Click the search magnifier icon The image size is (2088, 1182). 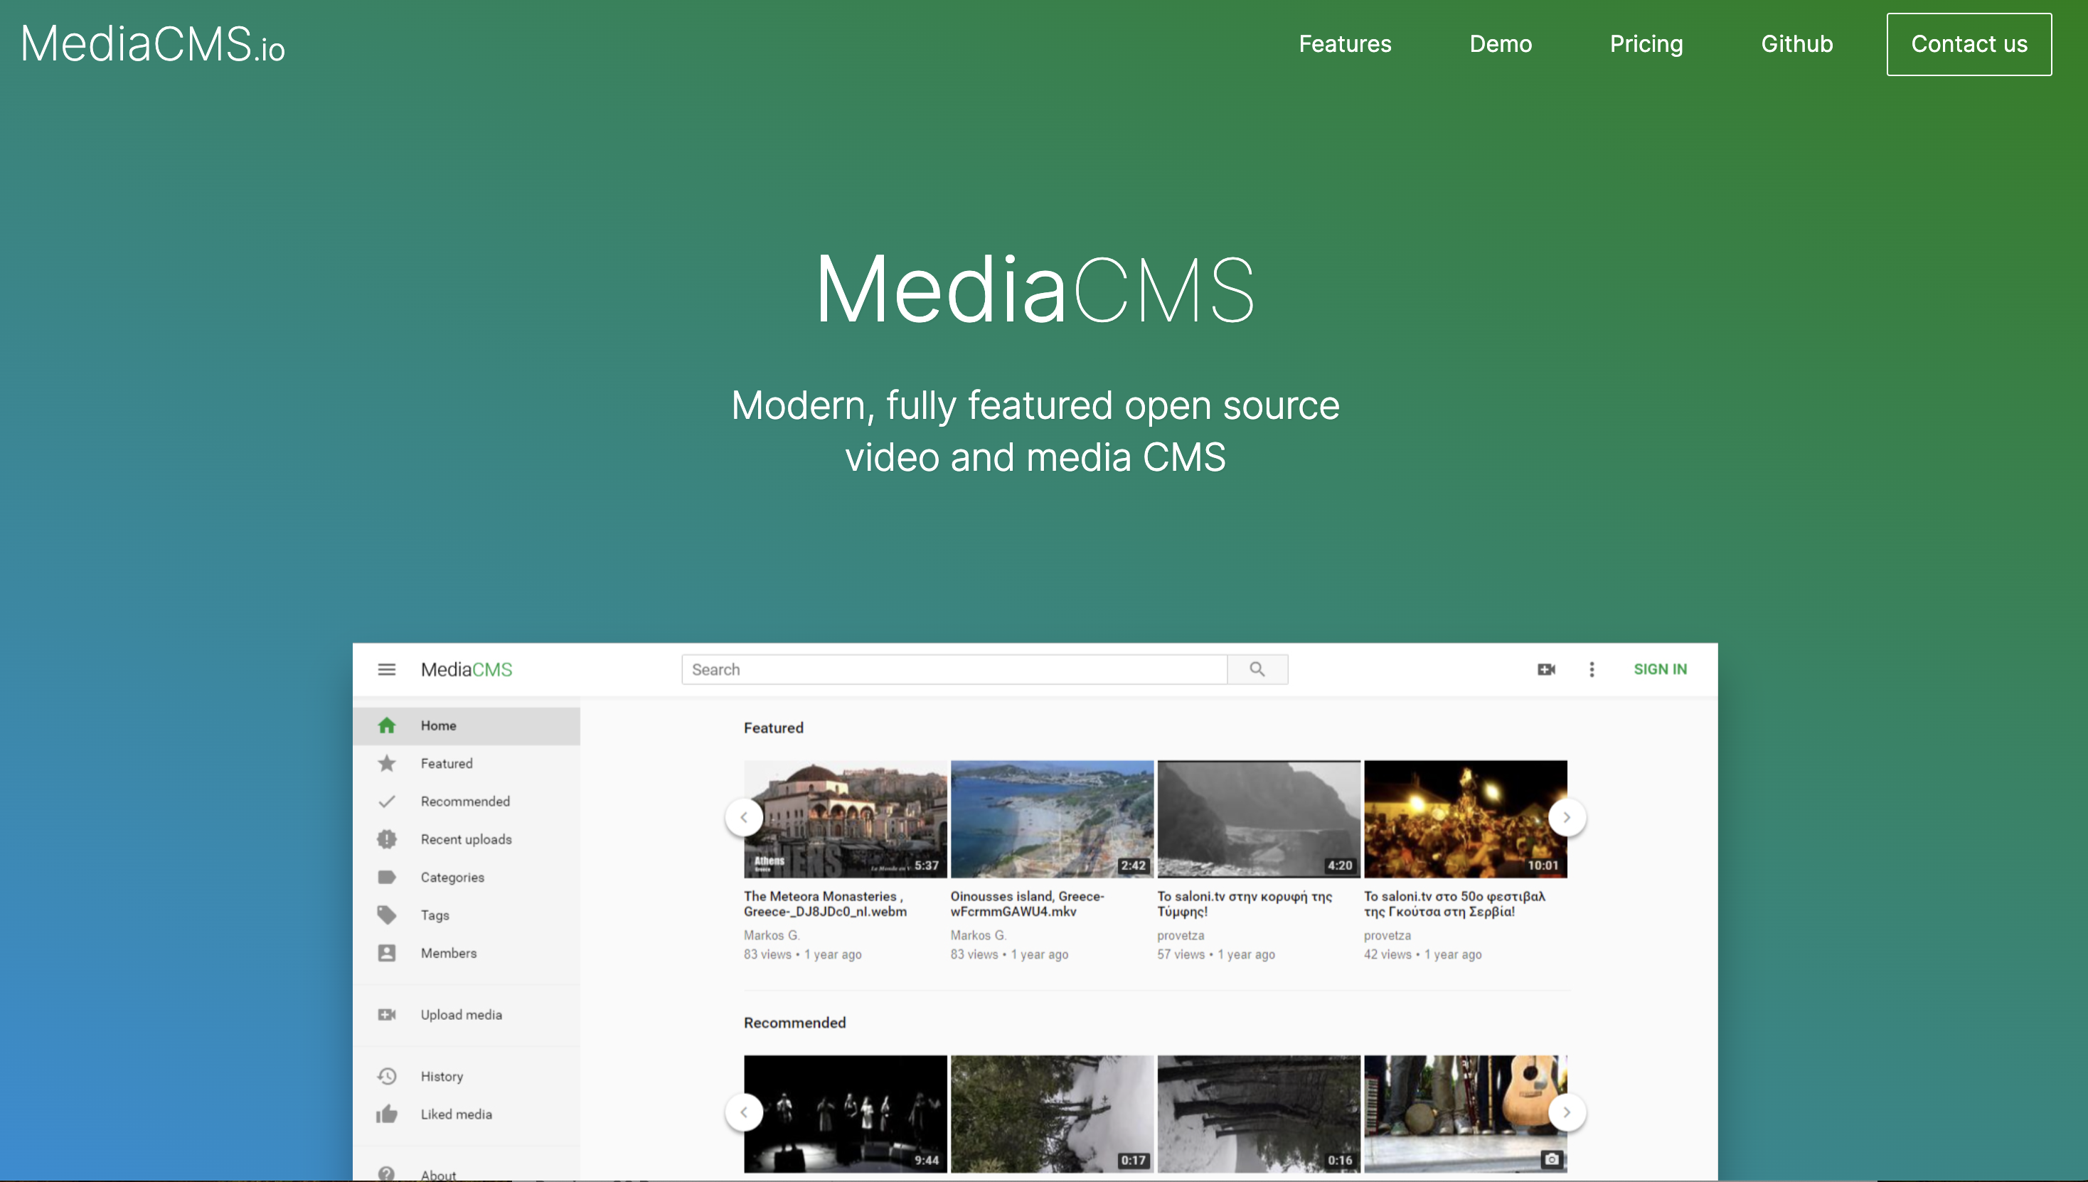[x=1257, y=669]
